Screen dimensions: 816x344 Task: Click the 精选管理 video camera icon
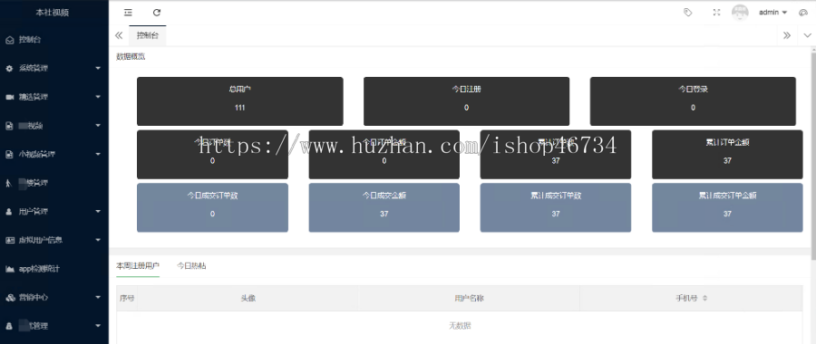click(x=9, y=97)
